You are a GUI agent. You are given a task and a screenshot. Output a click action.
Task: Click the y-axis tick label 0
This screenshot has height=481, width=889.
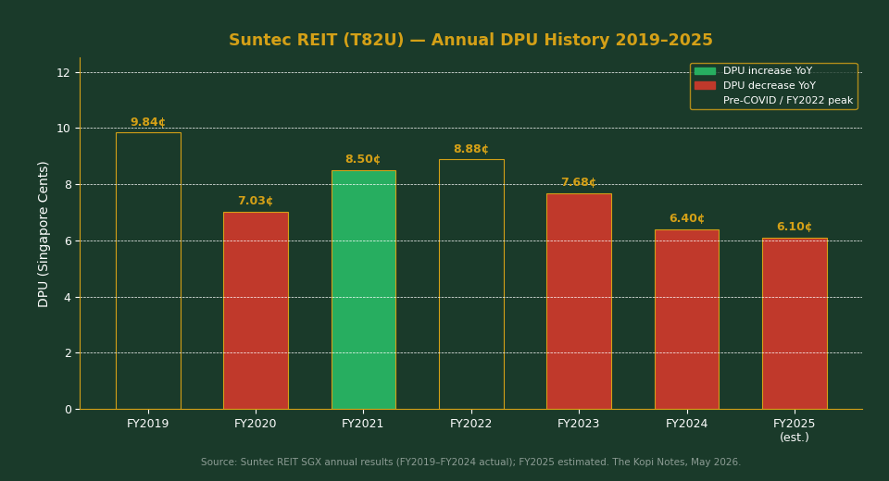68,410
